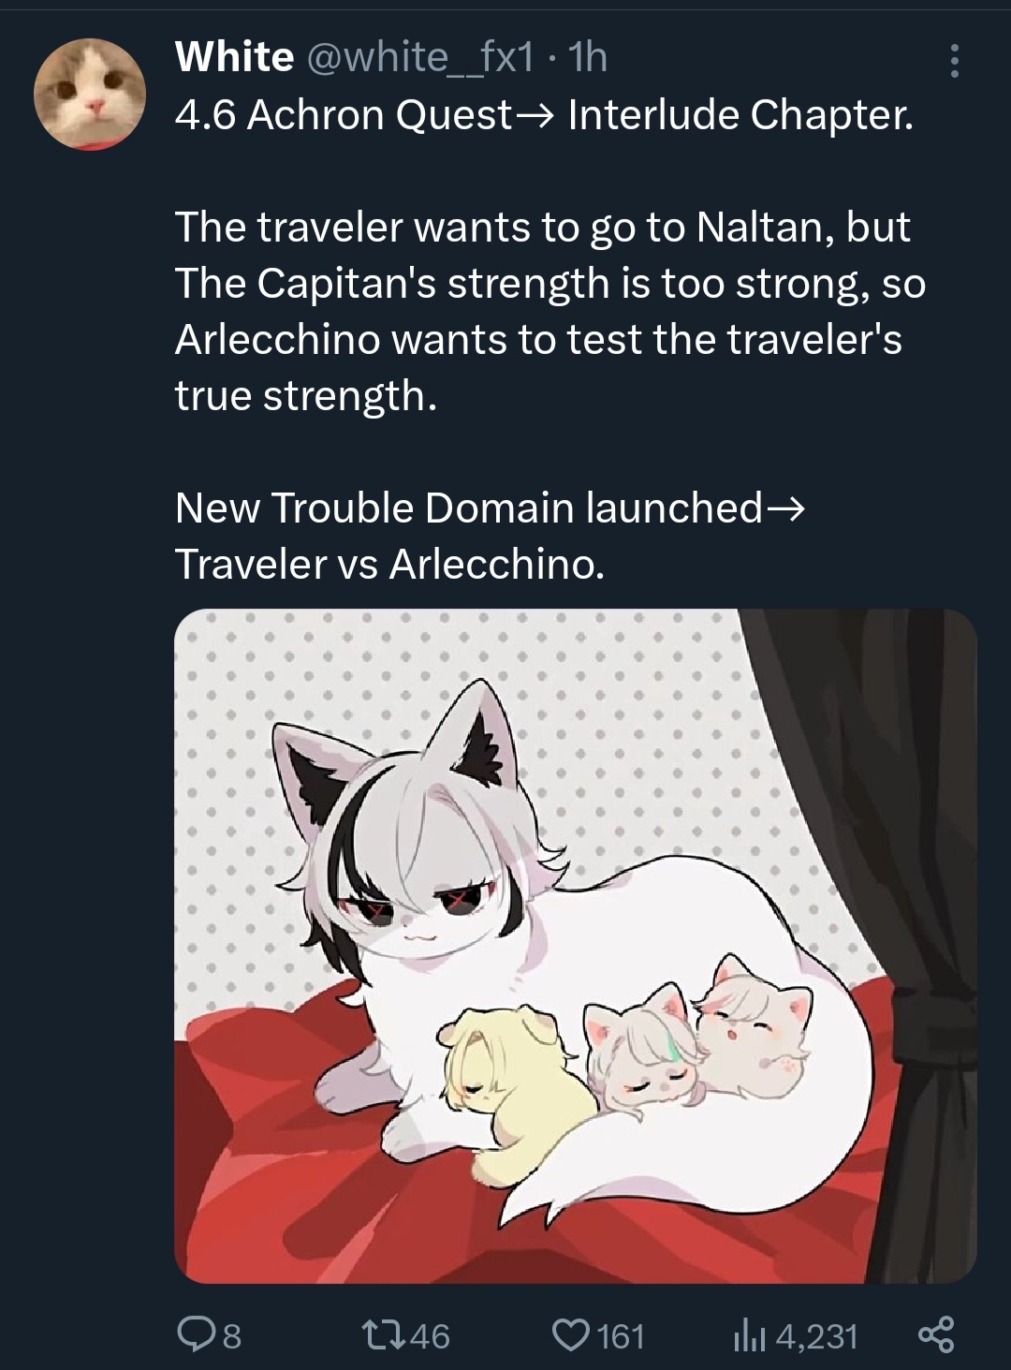Open the cat profile avatar of White
1011x1370 pixels.
click(x=89, y=93)
